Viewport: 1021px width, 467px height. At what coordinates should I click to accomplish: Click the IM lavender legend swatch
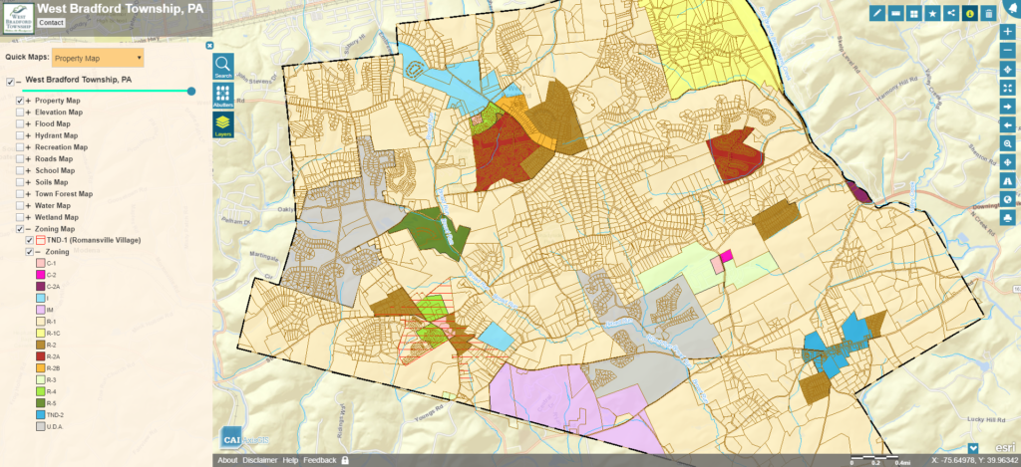(40, 310)
